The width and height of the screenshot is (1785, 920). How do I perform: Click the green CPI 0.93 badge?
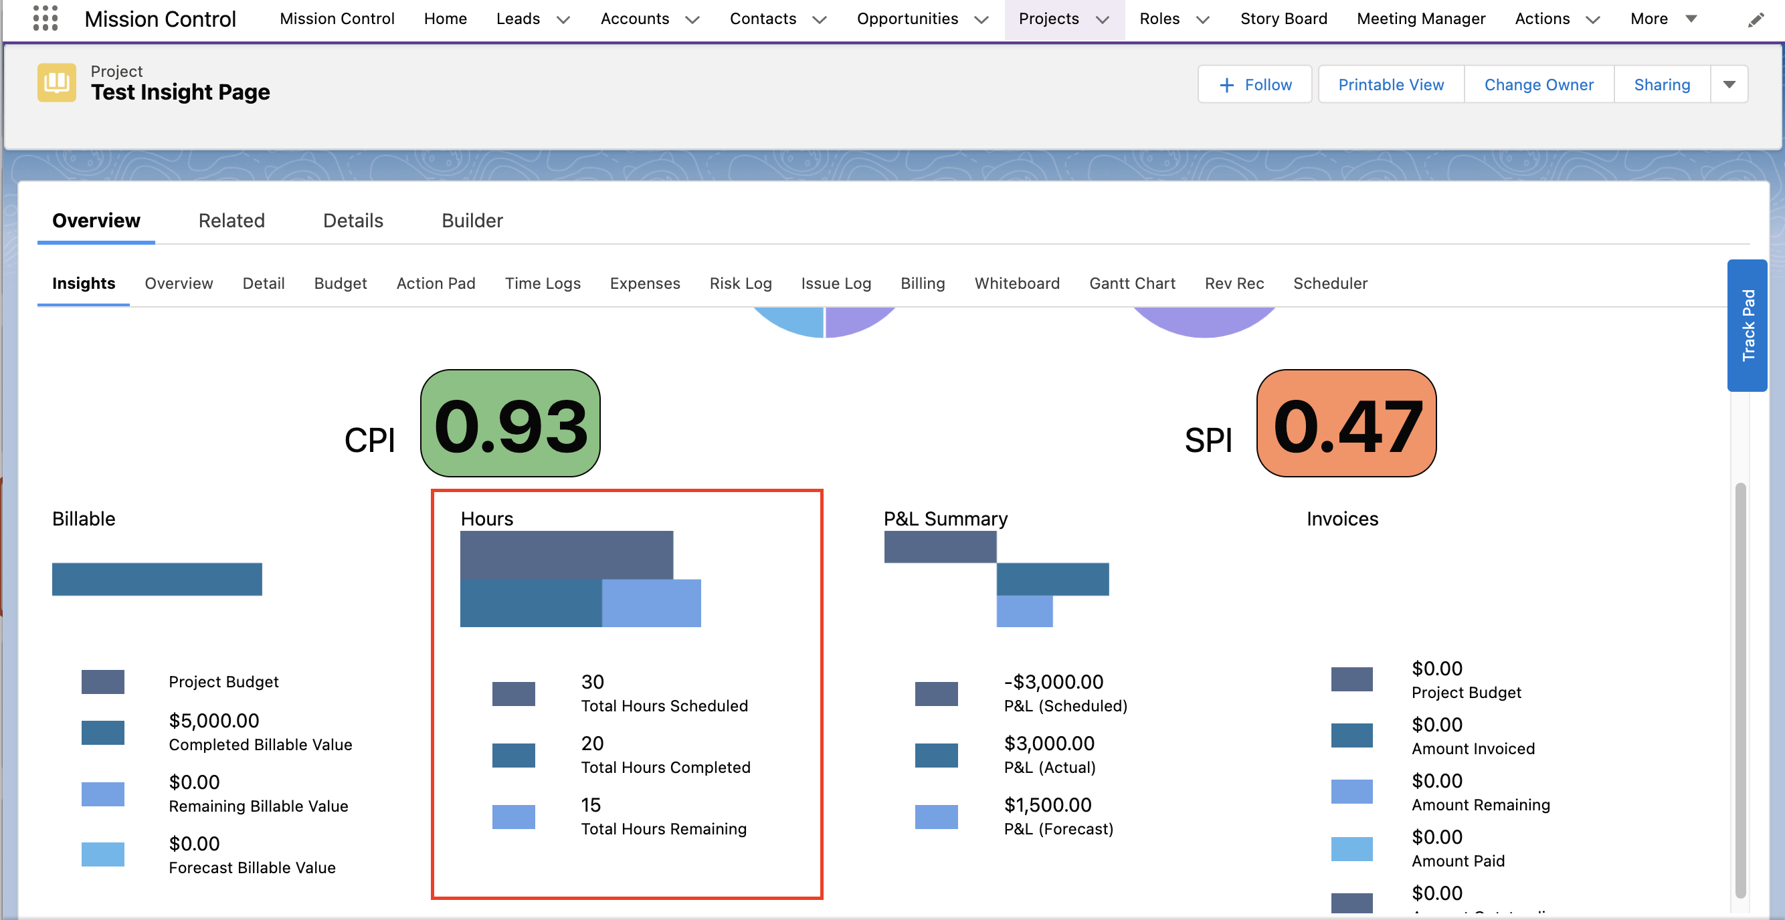[x=510, y=424]
